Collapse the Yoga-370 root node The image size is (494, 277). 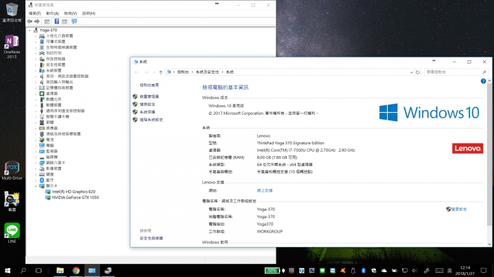(x=30, y=30)
